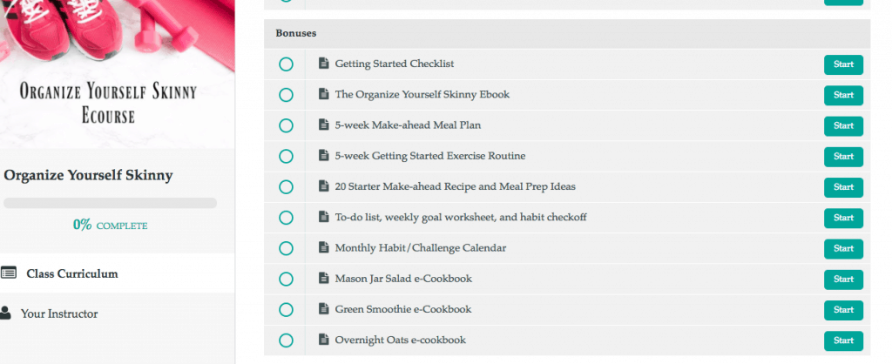Mark the Getting Started Checklist completion circle
Screen dimensions: 892x364
click(x=286, y=64)
